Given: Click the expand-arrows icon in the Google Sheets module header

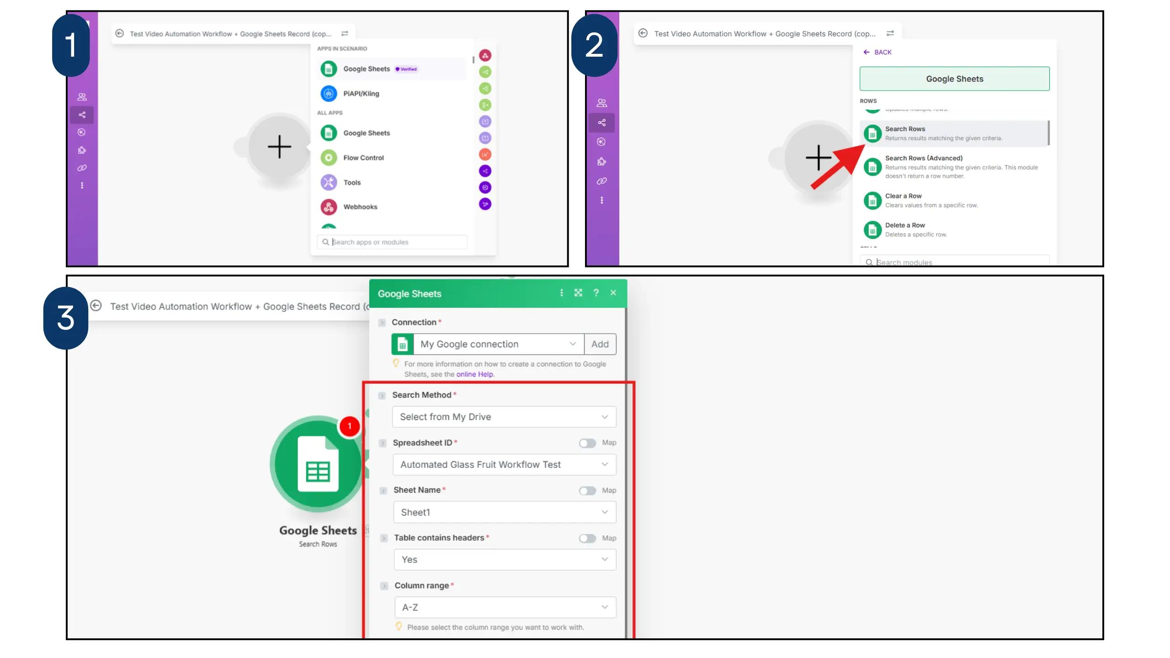Looking at the screenshot, I should [x=578, y=292].
